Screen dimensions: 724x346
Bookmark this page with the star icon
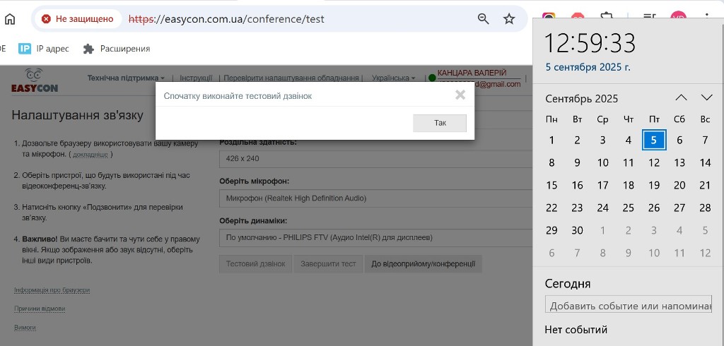[509, 19]
